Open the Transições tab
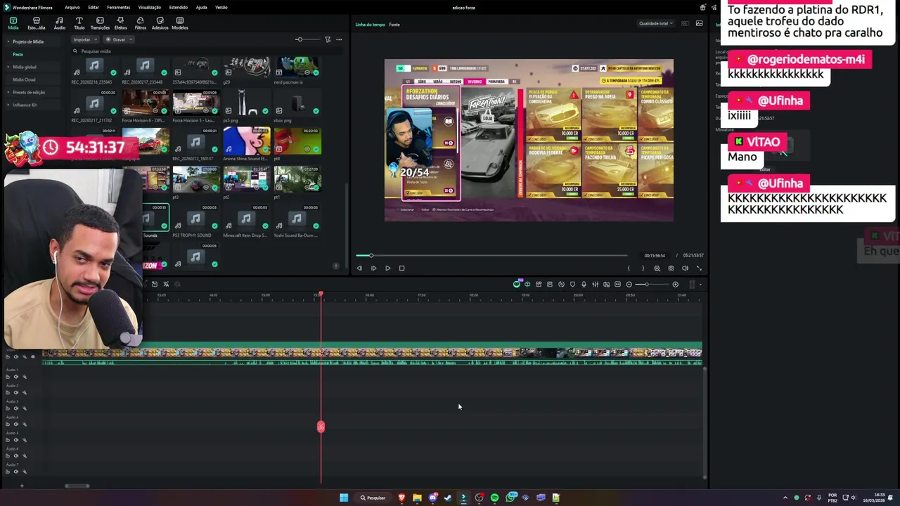This screenshot has height=506, width=900. pyautogui.click(x=100, y=23)
